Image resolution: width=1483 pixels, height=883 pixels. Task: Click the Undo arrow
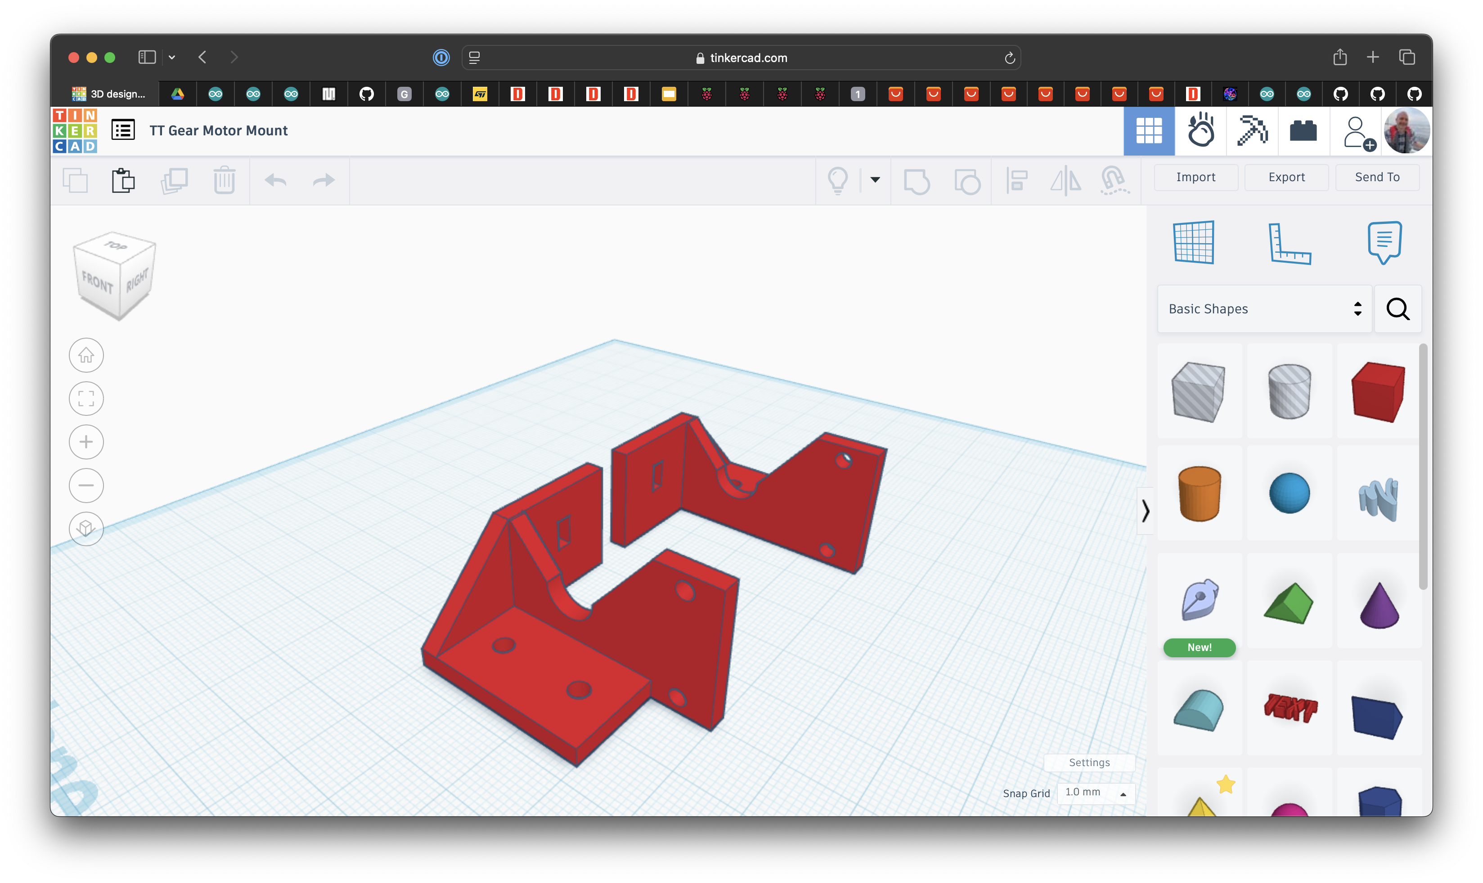click(275, 180)
